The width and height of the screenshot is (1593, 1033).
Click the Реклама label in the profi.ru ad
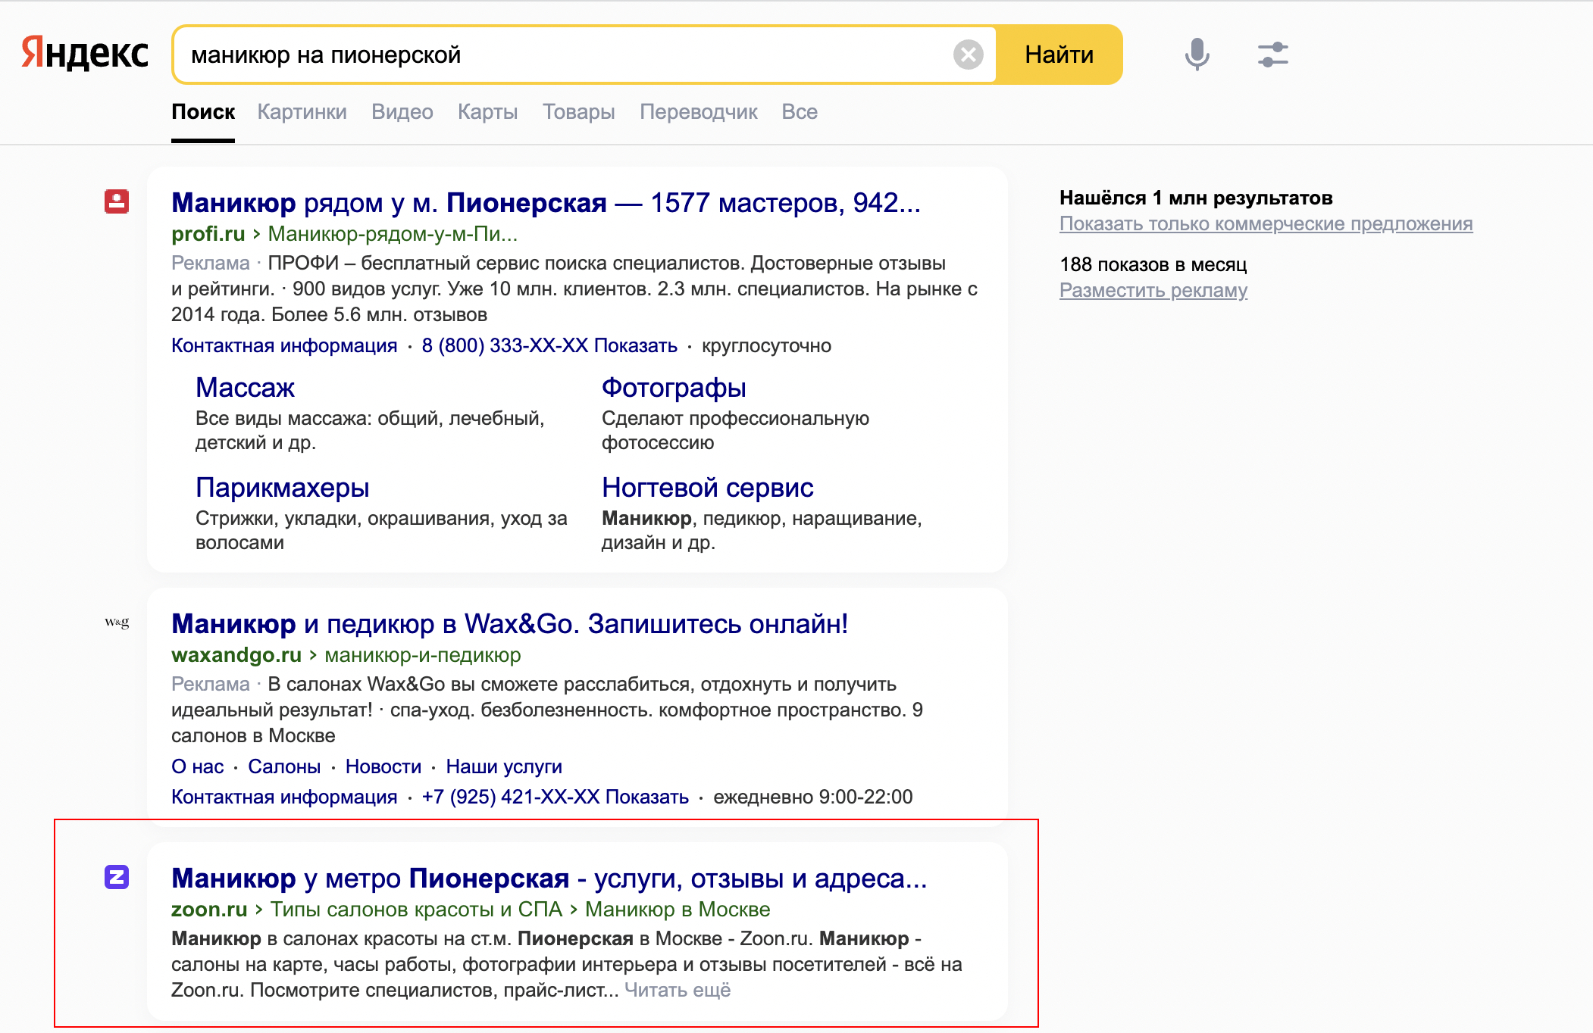point(210,263)
